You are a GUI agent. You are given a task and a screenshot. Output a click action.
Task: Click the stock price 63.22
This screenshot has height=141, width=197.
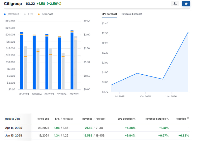30,4
